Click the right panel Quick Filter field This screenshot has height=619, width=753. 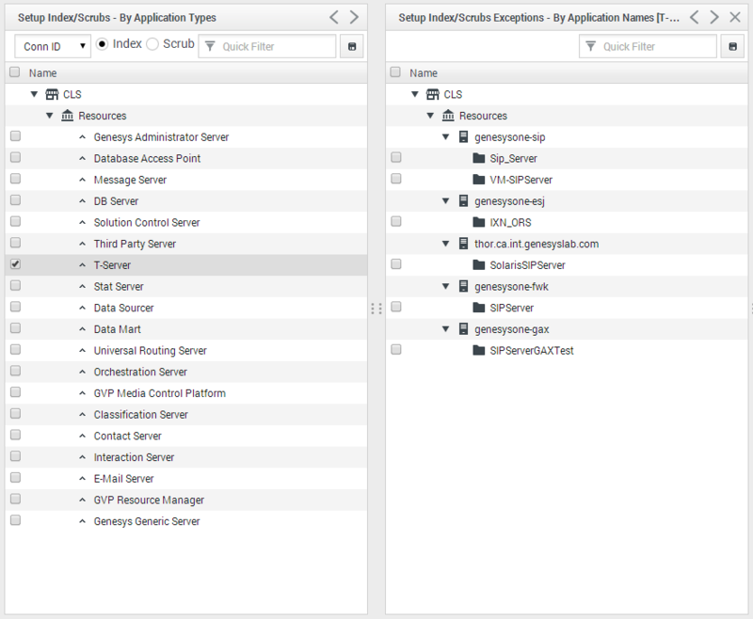tap(648, 46)
